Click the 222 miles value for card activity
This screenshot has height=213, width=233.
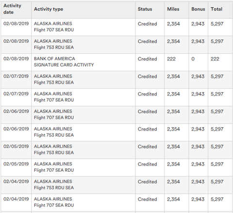pyautogui.click(x=171, y=59)
